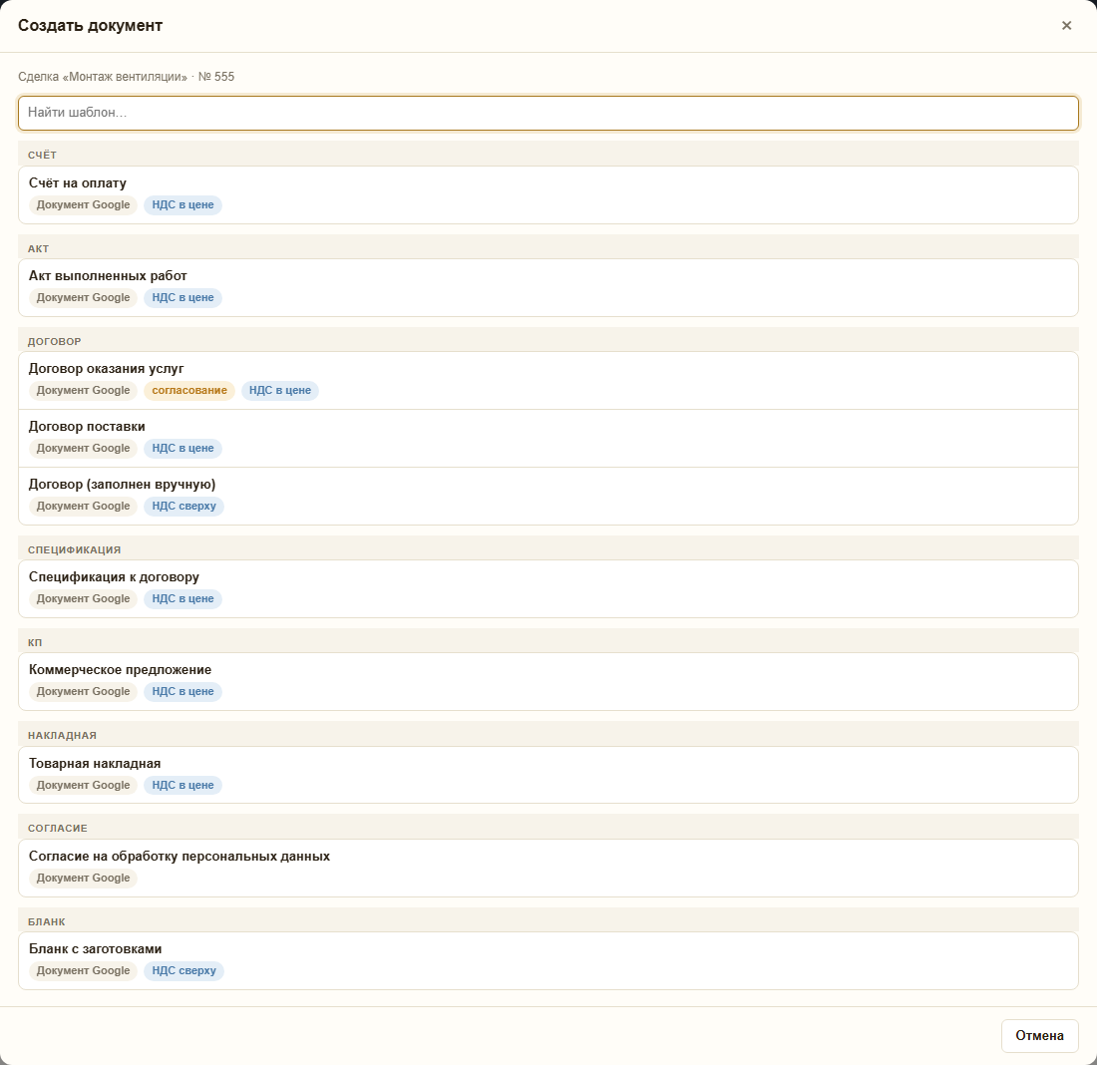Pick the Товарная накладная template
The height and width of the screenshot is (1065, 1097).
tap(548, 775)
